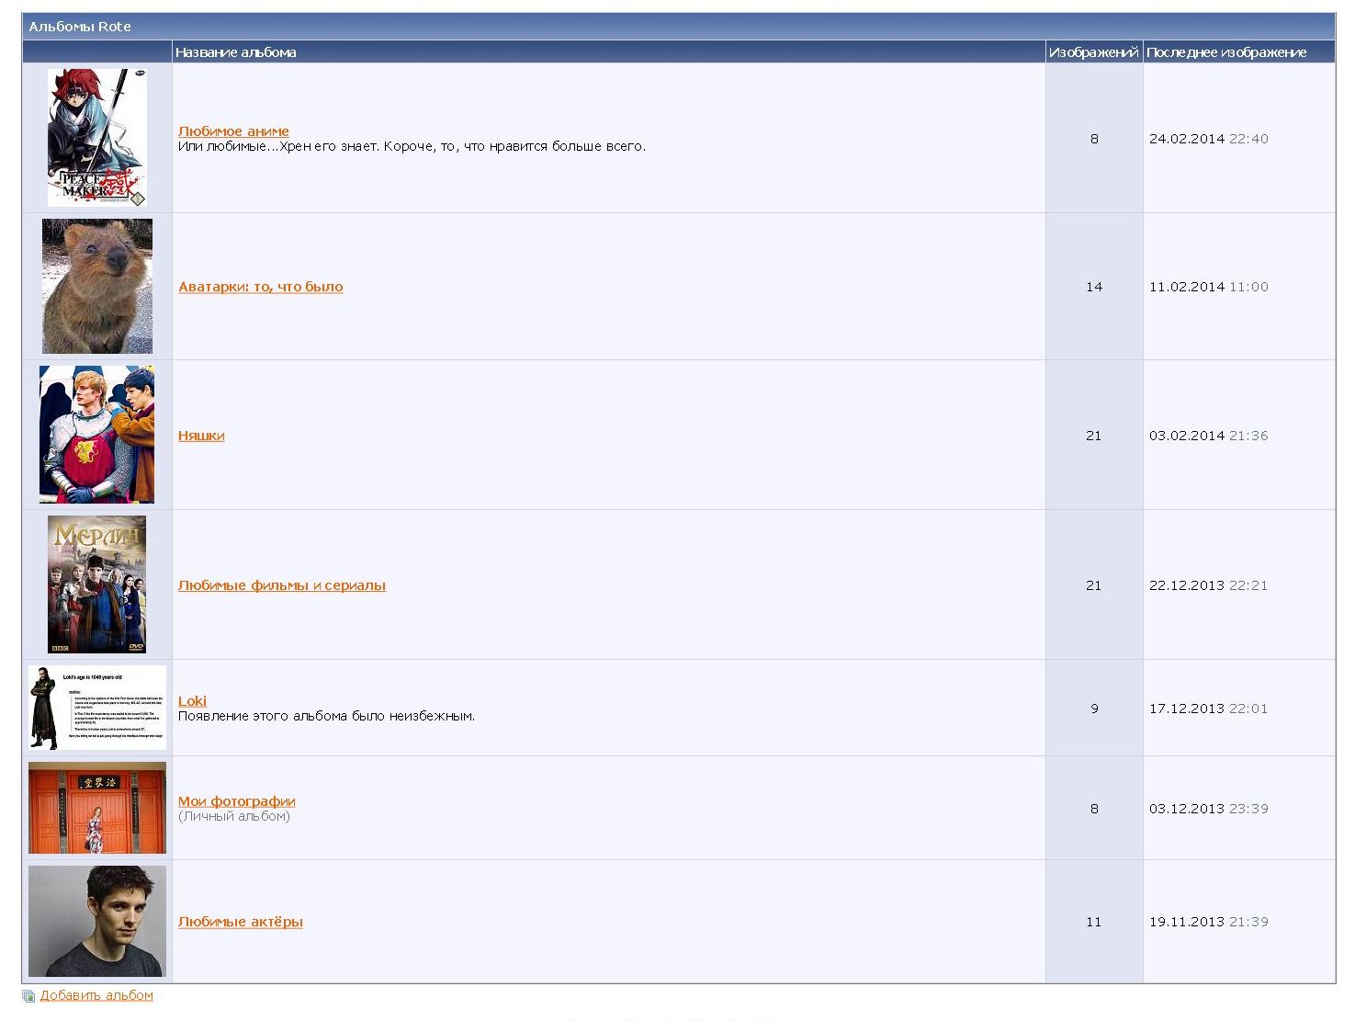Screen dimensions: 1355x1021
Task: Open the Мои фотографии album link
Action: (x=237, y=801)
